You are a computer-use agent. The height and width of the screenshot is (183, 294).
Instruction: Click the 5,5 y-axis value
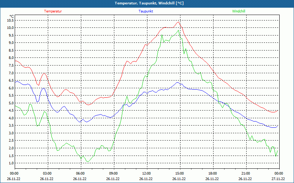click(x=11, y=96)
